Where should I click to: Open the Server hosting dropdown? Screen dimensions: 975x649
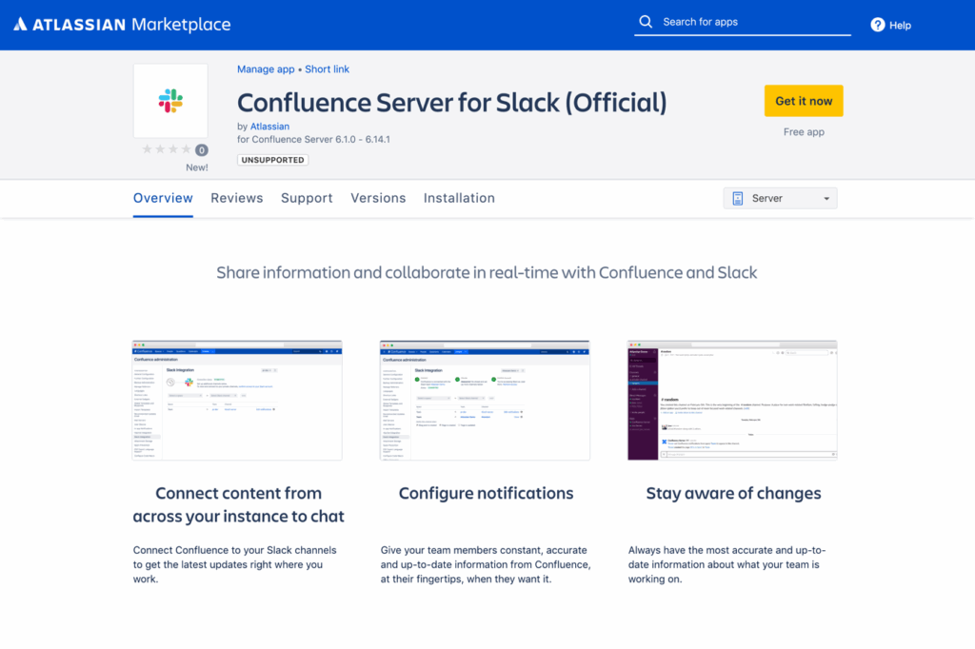(x=779, y=198)
